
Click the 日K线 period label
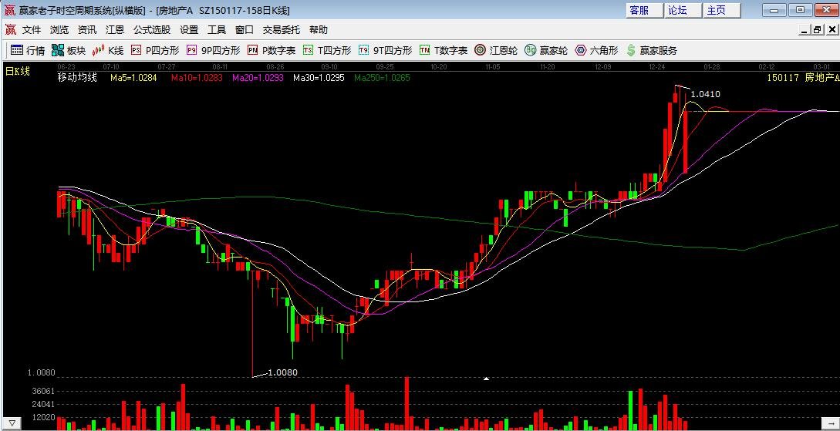coord(18,71)
